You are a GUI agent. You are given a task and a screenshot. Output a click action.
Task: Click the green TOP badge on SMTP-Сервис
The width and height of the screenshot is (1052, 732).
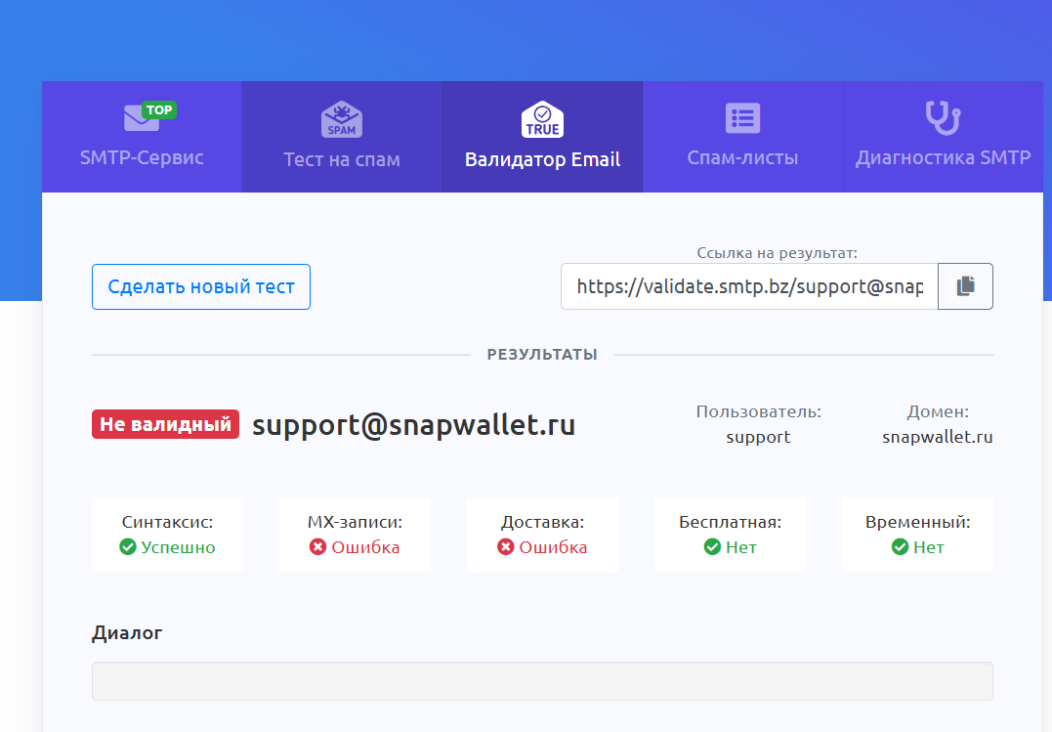pos(158,108)
